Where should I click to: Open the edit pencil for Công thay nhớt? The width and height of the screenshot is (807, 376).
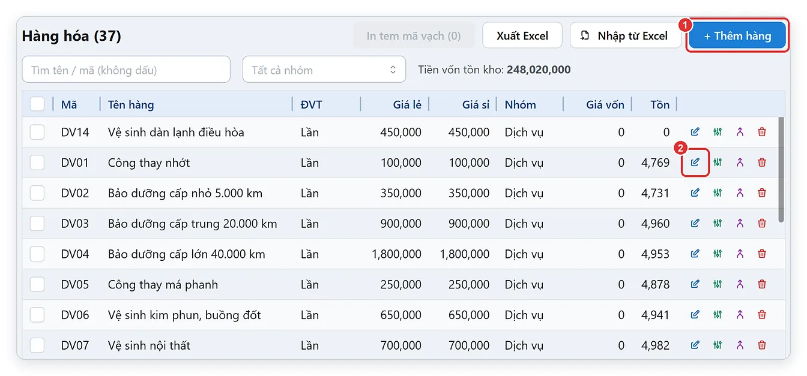(x=695, y=163)
